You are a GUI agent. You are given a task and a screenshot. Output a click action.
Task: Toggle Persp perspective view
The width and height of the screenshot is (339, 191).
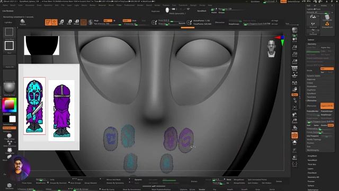click(x=295, y=69)
